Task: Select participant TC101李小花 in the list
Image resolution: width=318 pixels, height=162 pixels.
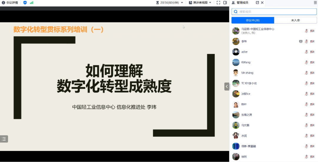Action: click(249, 83)
